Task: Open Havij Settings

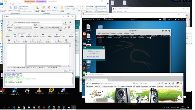Action: click(71, 35)
